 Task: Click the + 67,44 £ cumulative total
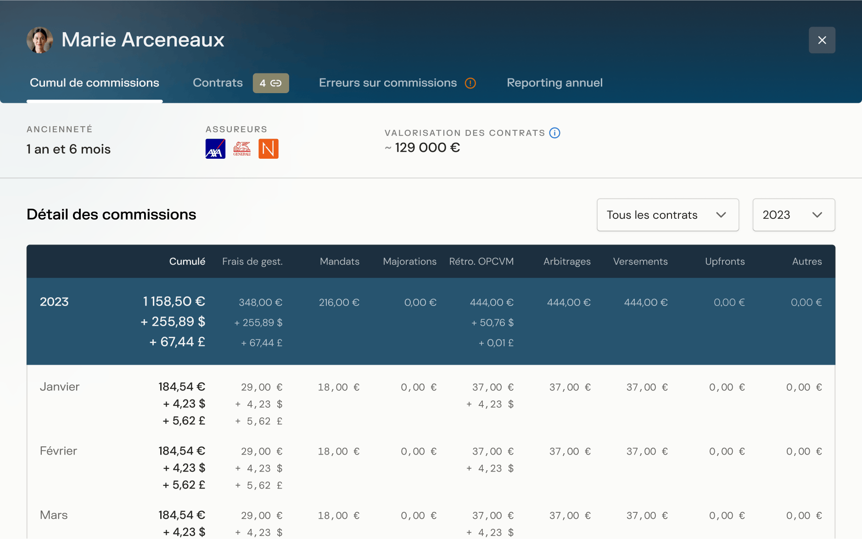point(177,342)
